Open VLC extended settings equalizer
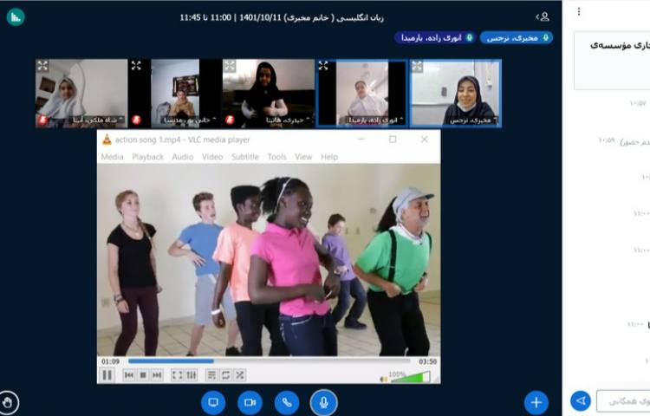 [191, 375]
